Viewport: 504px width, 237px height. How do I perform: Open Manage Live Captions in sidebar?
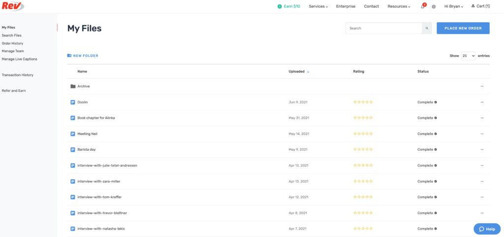(19, 59)
